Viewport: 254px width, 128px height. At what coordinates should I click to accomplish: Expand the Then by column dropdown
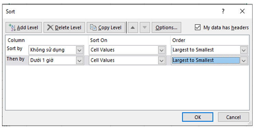[79, 60]
